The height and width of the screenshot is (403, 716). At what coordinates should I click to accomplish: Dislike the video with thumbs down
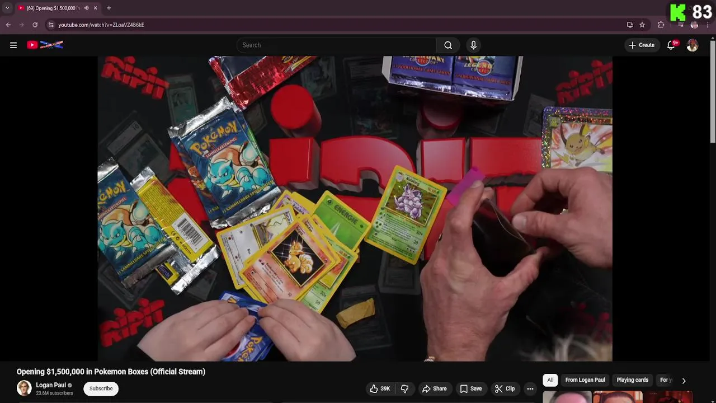[405, 388]
